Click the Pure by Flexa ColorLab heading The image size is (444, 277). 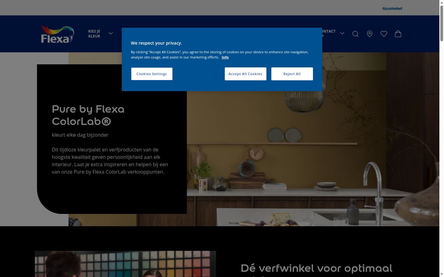pyautogui.click(x=88, y=115)
